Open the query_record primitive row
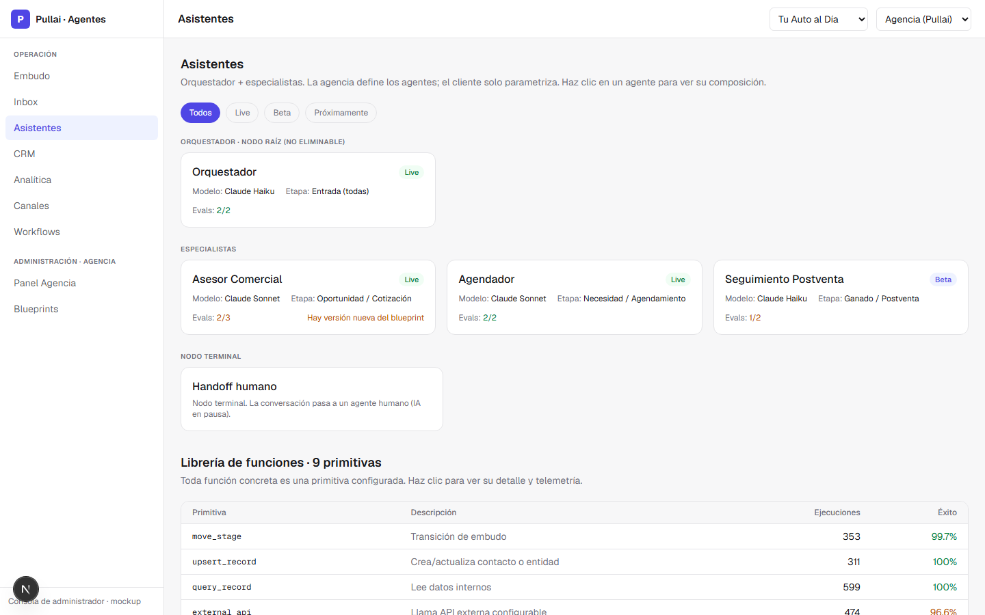This screenshot has height=615, width=985. 575,587
